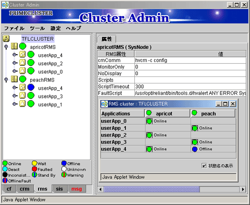Switch to the cf tab
This screenshot has width=250, height=205.
pos(9,189)
